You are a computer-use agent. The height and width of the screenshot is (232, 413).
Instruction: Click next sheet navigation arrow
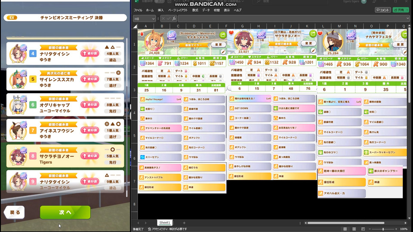146,223
